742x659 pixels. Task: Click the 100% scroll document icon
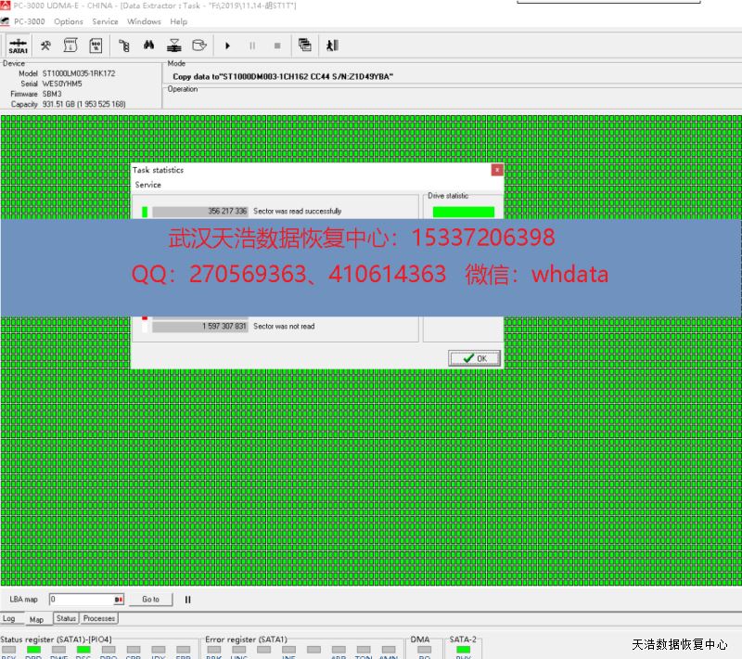pos(96,45)
